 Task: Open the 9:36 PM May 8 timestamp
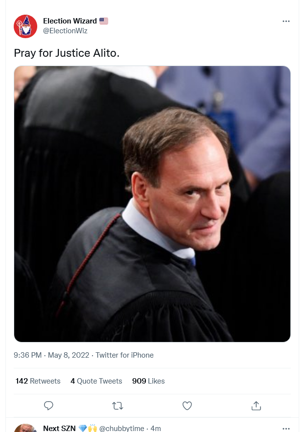(x=51, y=355)
